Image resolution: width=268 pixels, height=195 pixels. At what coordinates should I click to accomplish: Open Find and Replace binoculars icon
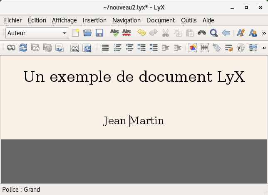202,33
